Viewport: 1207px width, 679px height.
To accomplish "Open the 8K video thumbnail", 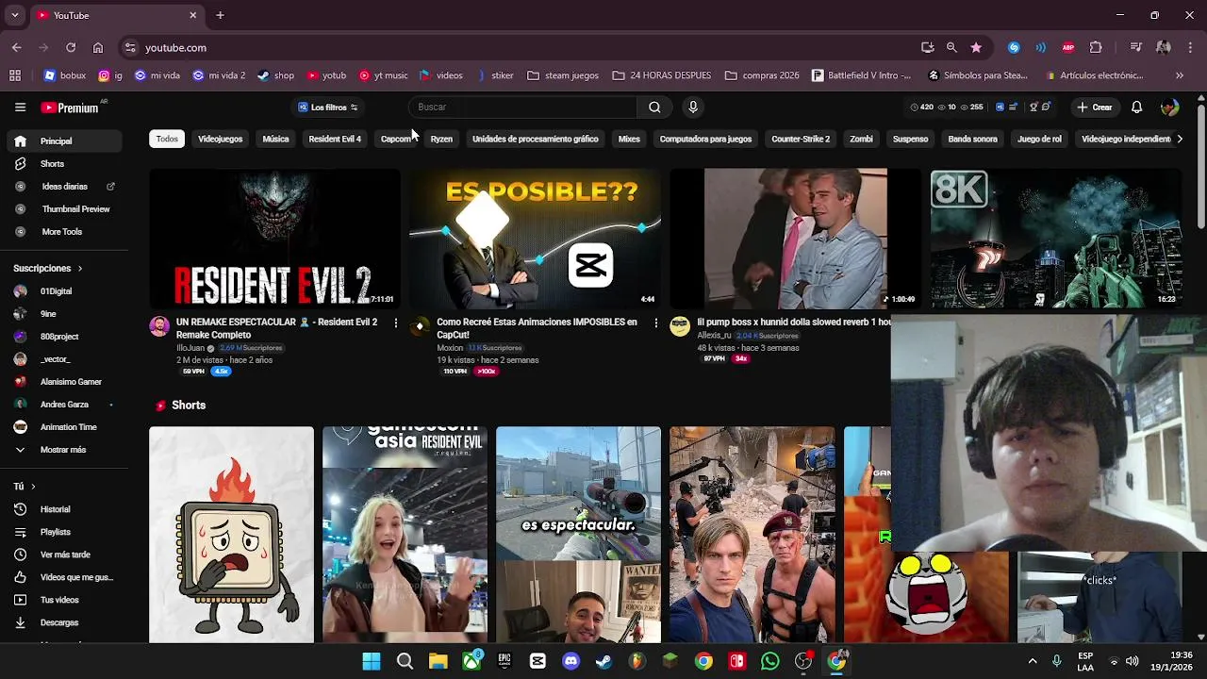I will click(1056, 239).
